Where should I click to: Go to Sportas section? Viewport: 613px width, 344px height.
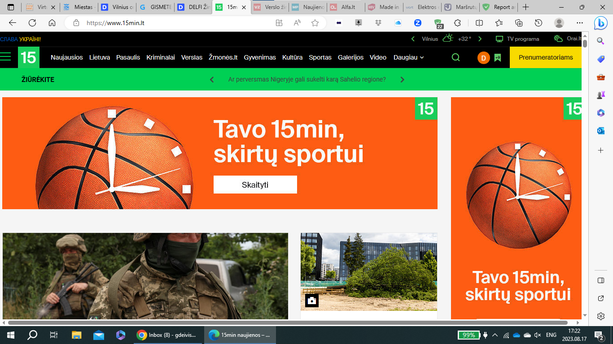320,57
